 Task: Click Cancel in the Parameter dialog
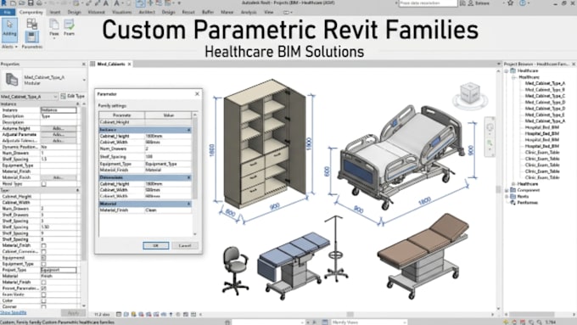coord(185,245)
